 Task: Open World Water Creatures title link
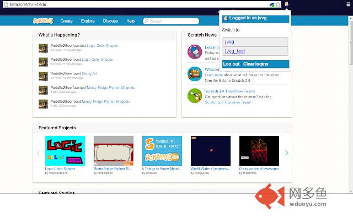point(210,169)
